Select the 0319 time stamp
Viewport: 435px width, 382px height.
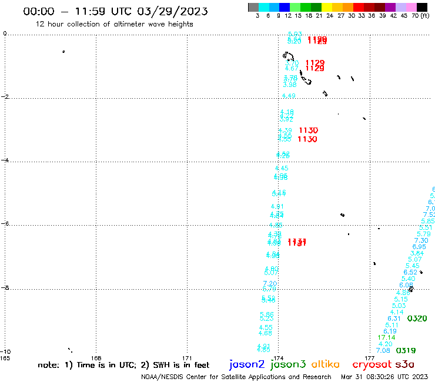tap(406, 351)
